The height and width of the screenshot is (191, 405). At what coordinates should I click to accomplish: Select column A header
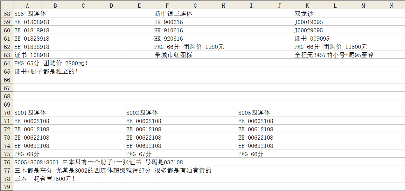click(27, 5)
